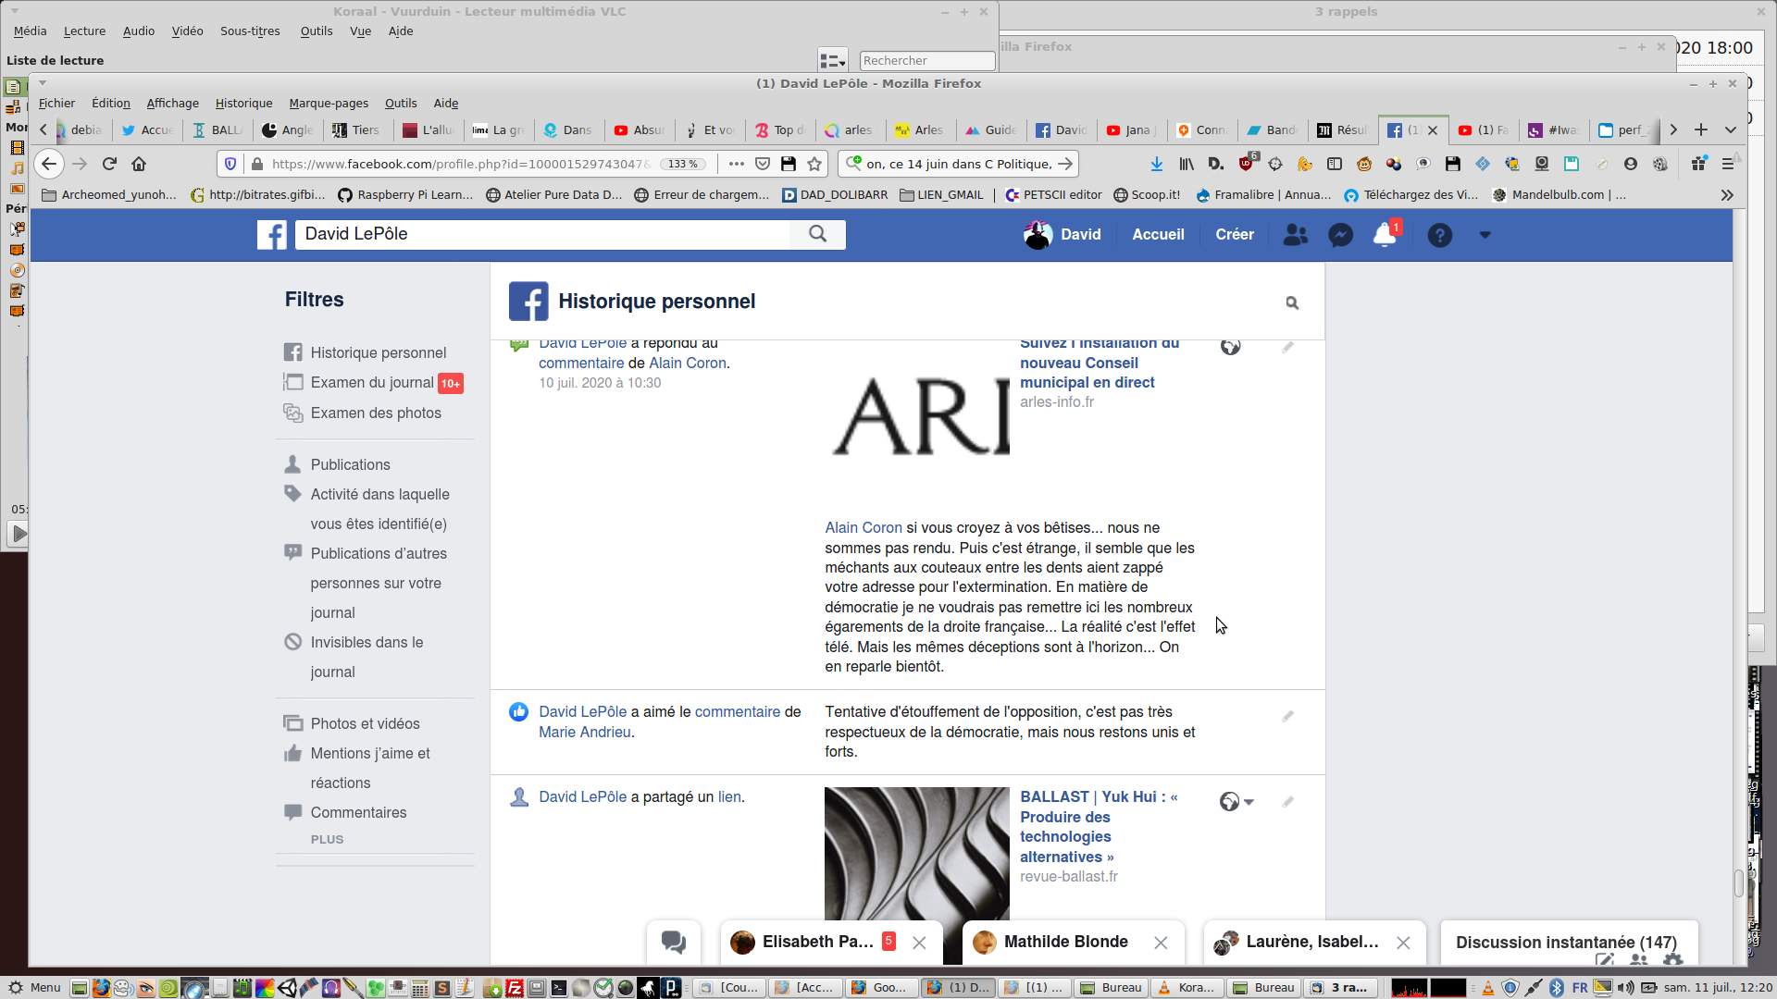Click PLUS to show more filters

point(327,839)
